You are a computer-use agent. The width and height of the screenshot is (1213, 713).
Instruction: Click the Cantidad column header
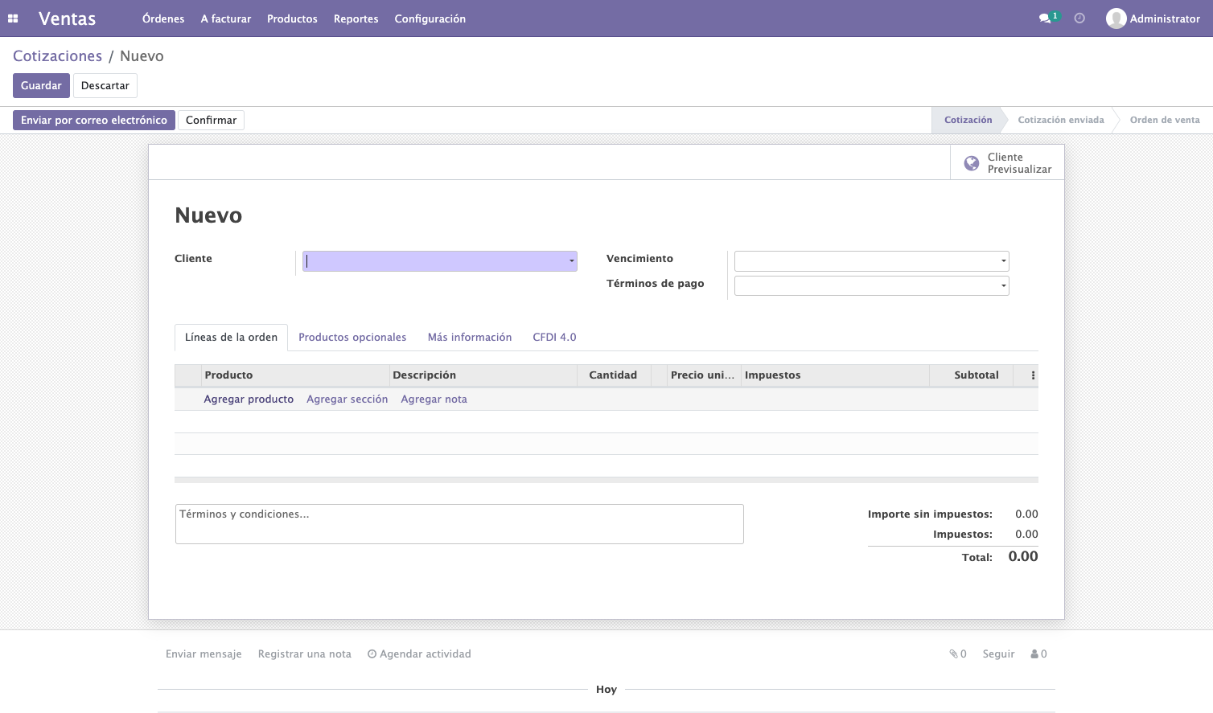(x=613, y=375)
